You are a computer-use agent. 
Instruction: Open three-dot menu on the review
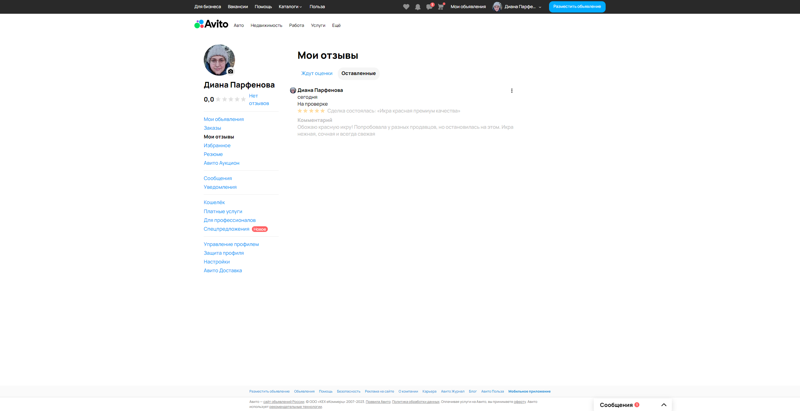[512, 91]
